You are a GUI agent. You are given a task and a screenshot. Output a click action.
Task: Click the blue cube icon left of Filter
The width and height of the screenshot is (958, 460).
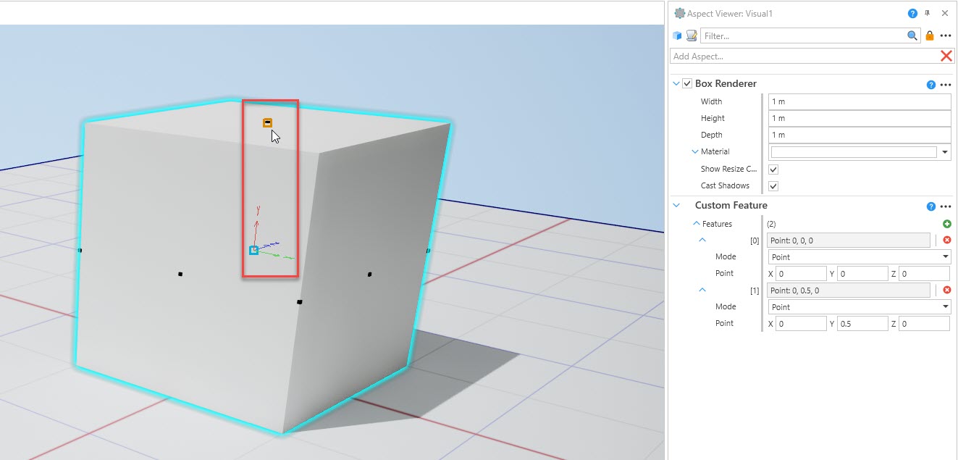(x=677, y=35)
